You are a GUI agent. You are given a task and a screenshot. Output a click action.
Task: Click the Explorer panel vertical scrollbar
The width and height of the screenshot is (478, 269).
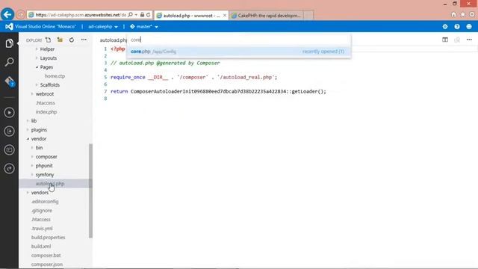pos(90,191)
